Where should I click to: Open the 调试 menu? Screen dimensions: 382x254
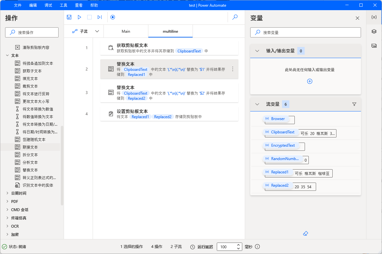48,5
